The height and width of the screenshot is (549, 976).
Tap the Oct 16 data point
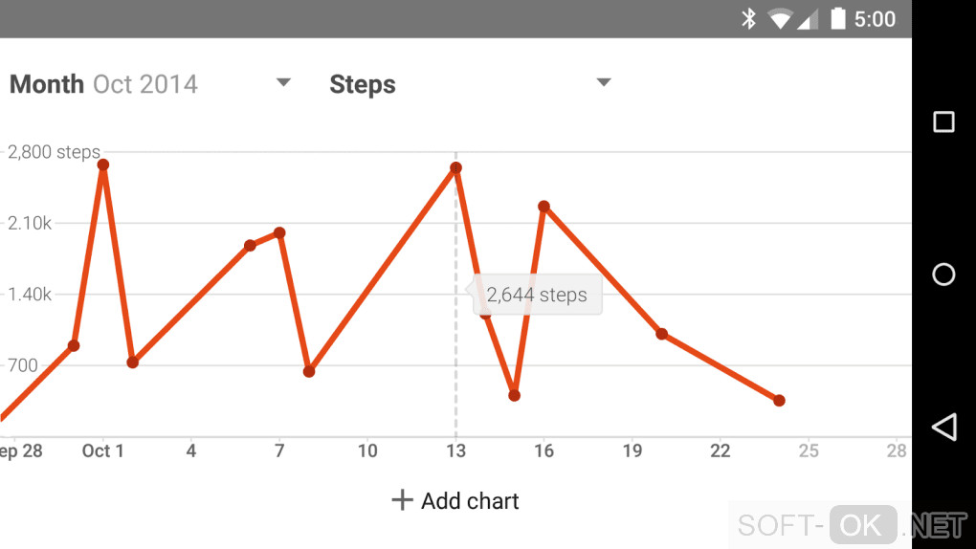(543, 207)
